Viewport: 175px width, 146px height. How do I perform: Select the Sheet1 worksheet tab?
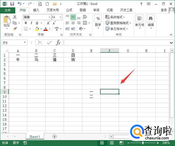[x=35, y=137]
